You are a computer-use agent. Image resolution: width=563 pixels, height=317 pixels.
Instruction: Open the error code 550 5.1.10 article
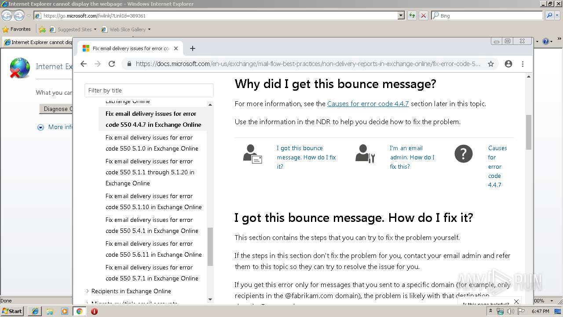[x=154, y=202]
